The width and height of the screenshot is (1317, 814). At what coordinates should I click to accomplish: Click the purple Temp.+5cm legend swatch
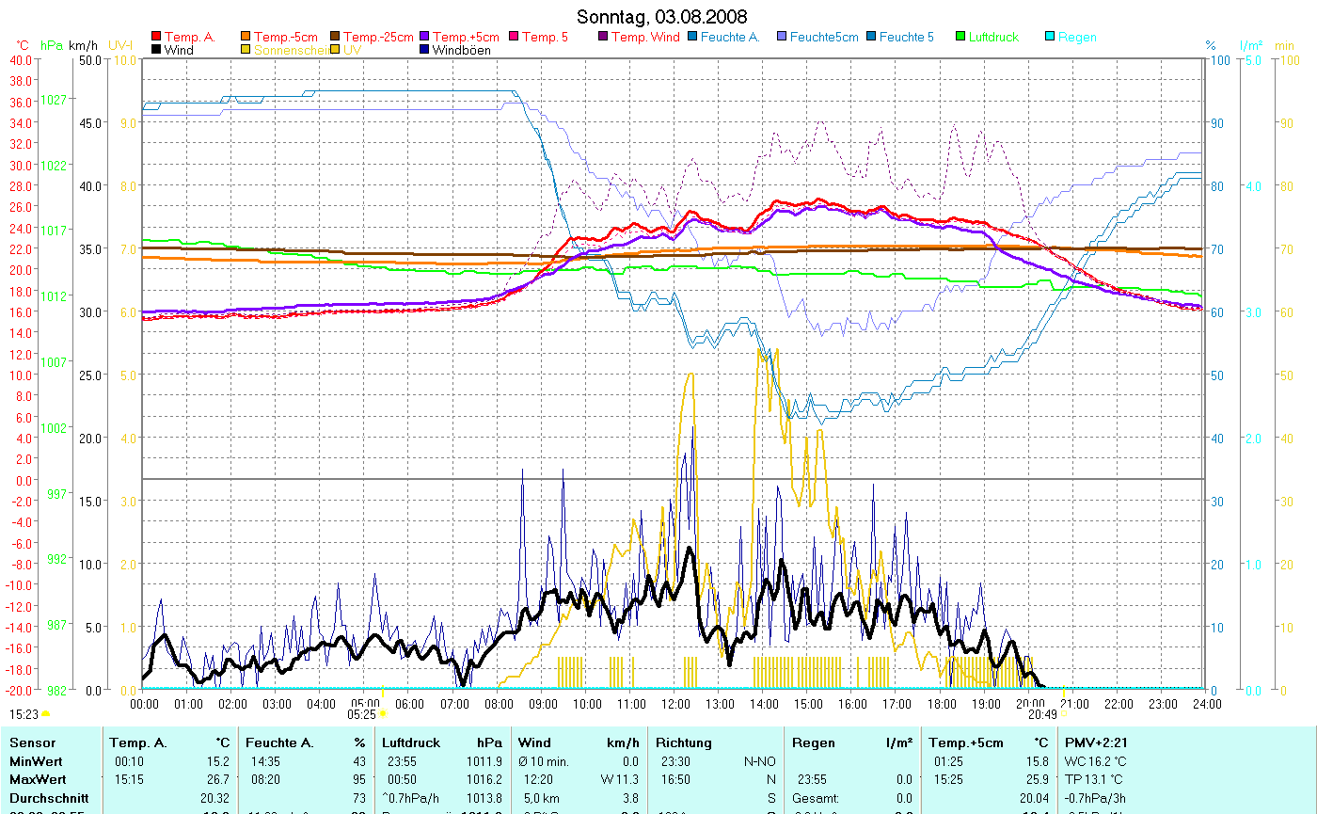[x=424, y=38]
